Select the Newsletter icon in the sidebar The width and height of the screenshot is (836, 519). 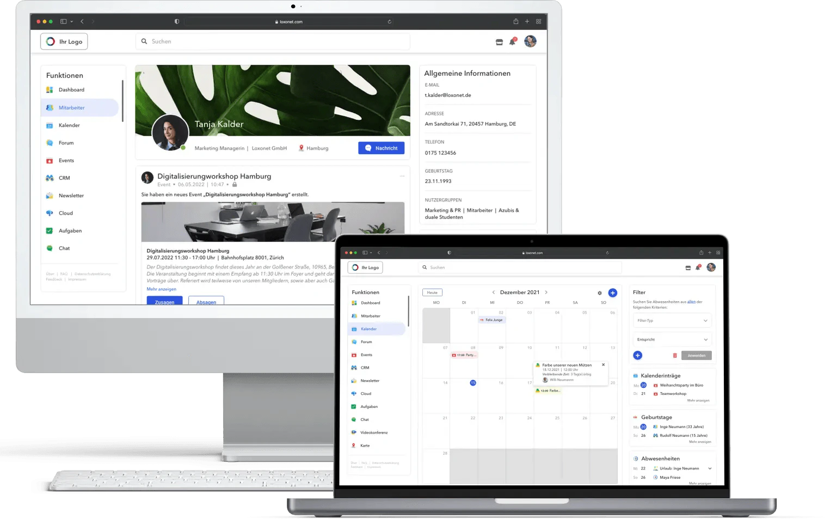pos(51,196)
